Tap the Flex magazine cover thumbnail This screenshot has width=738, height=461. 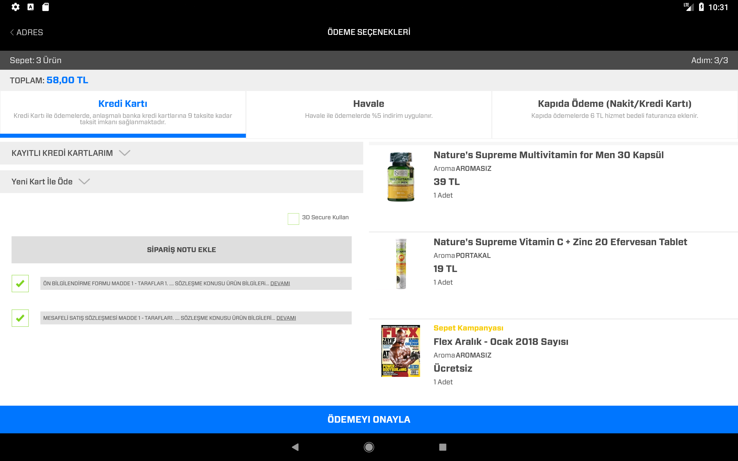point(400,351)
